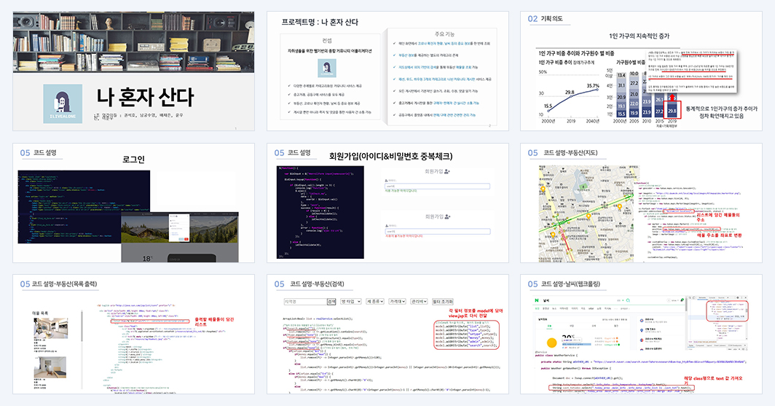Click the 지역명 search input field
The height and width of the screenshot is (406, 775).
305,301
